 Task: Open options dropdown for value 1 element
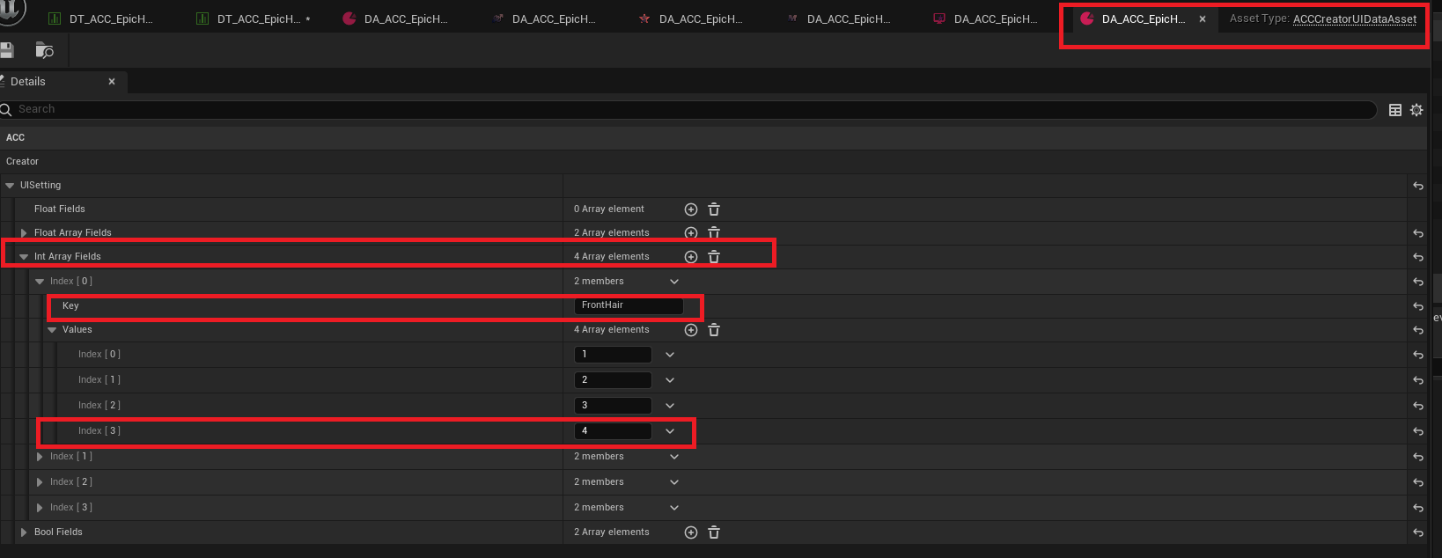tap(670, 355)
